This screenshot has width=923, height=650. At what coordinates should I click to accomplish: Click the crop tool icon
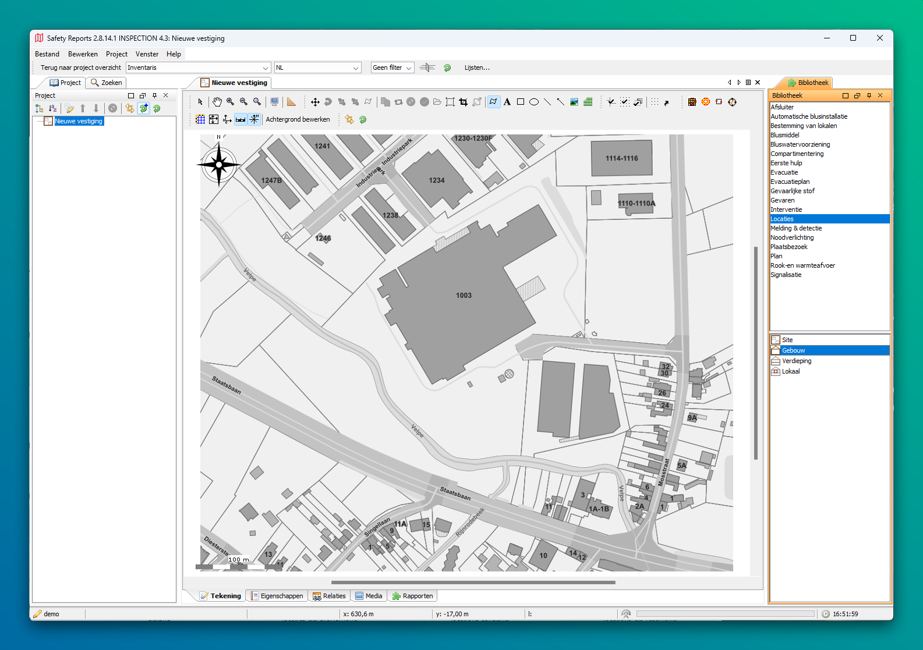tap(464, 102)
